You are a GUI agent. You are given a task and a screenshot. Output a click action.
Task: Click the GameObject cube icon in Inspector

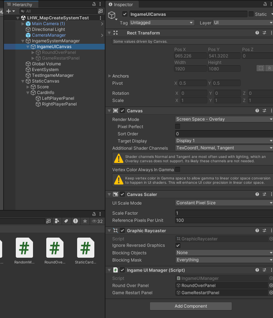pos(112,15)
